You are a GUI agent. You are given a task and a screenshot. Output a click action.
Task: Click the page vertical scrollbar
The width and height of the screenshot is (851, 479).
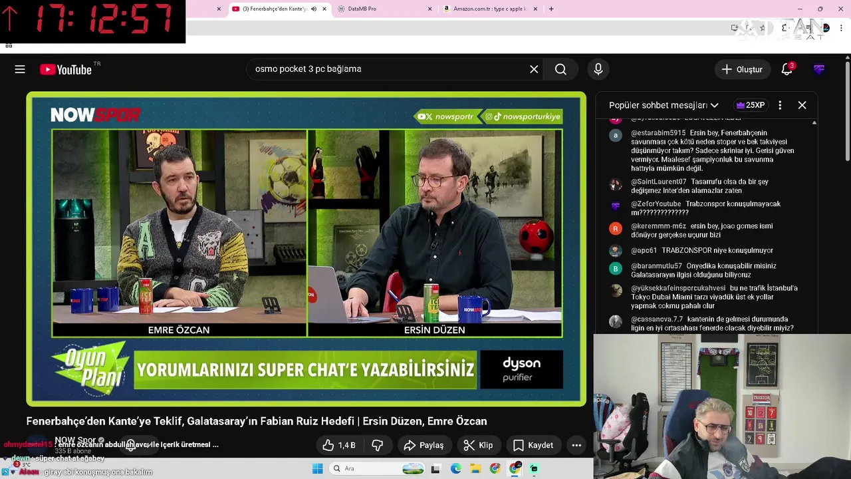point(848,110)
